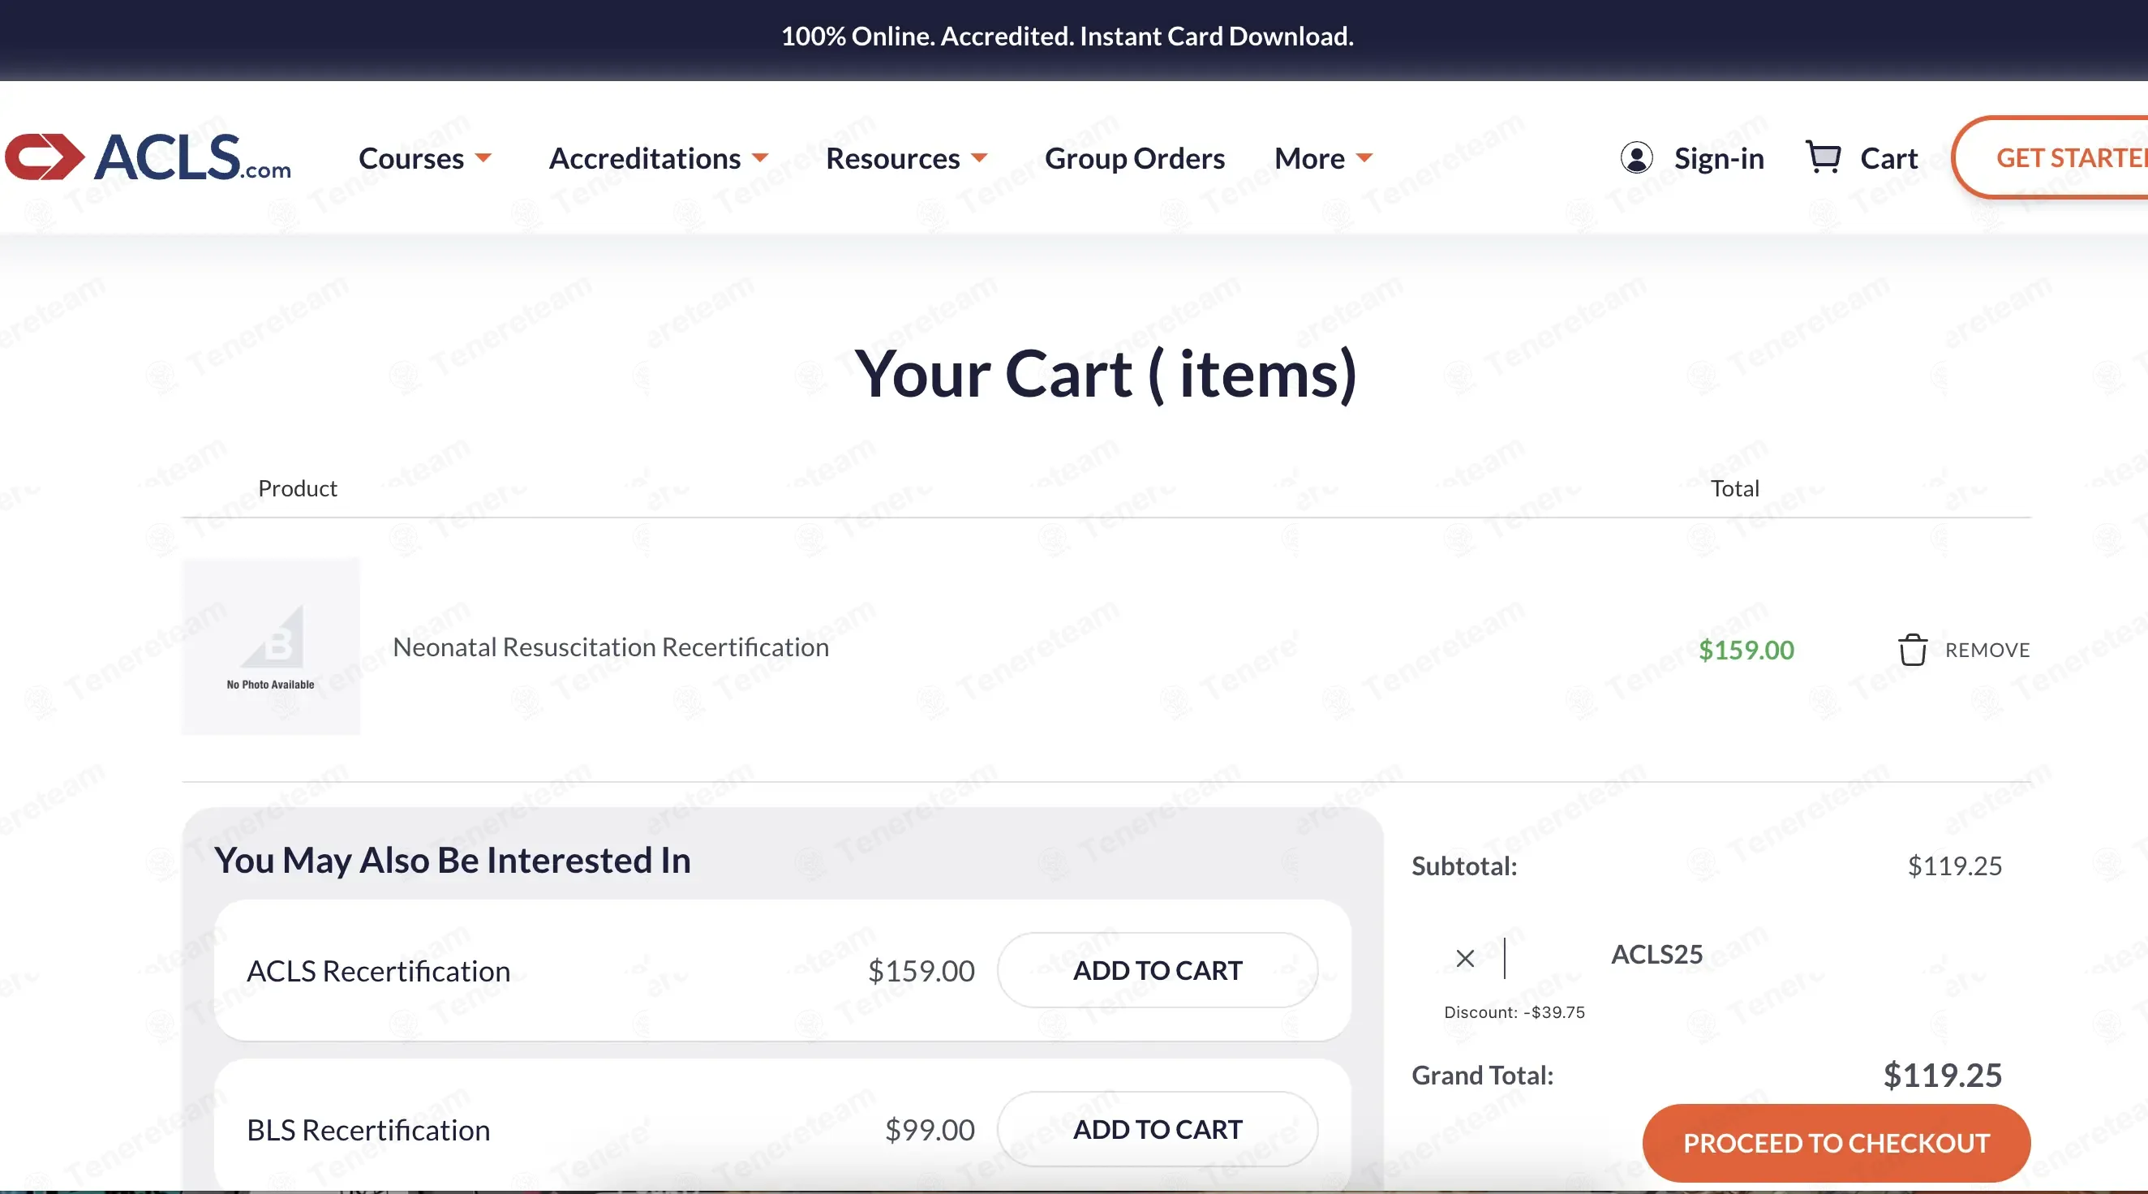Screen dimensions: 2148x1194
Task: Add ACLS Recertification to cart
Action: (1158, 969)
